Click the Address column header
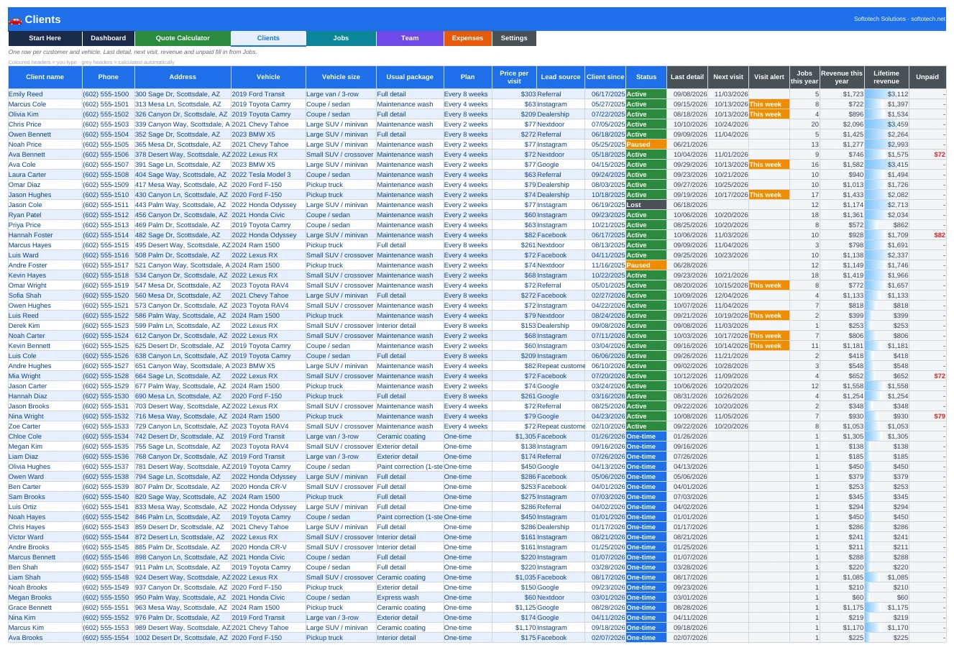 tap(183, 77)
